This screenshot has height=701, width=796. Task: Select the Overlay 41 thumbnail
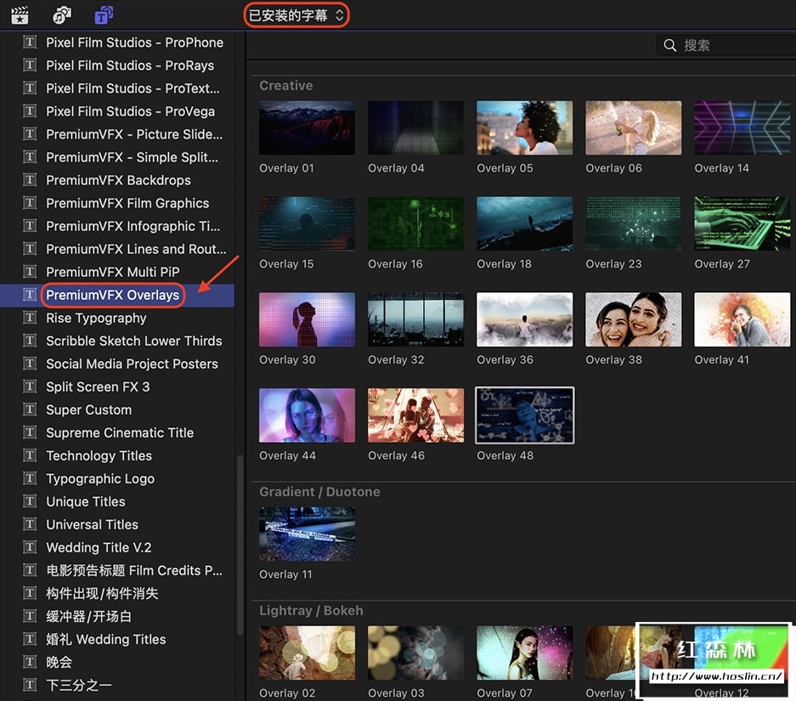(742, 319)
